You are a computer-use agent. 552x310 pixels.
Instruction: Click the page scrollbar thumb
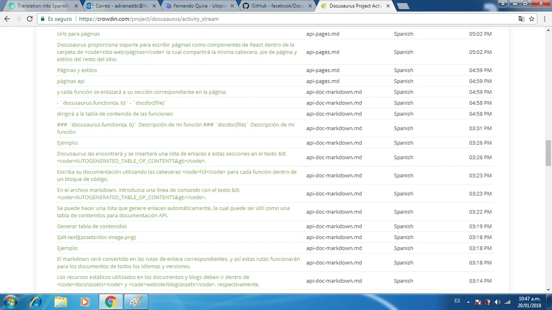point(548,153)
